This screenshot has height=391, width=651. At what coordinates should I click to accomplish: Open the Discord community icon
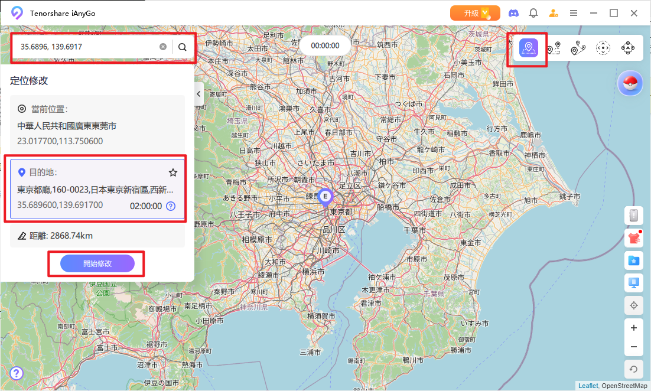[513, 13]
